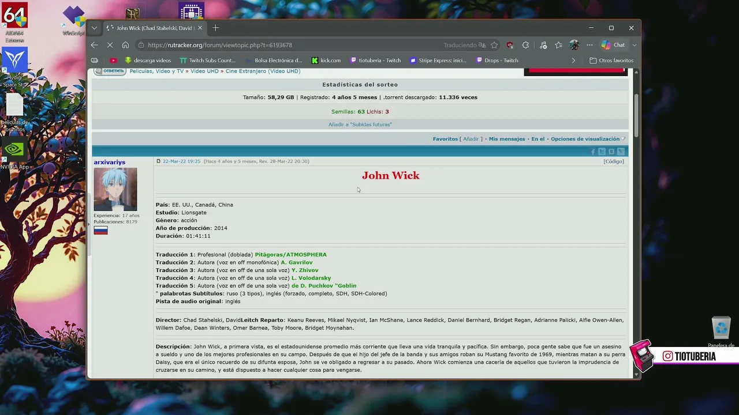The height and width of the screenshot is (415, 739).
Task: Launch the Flydigi Space Station desktop icon
Action: (x=14, y=67)
